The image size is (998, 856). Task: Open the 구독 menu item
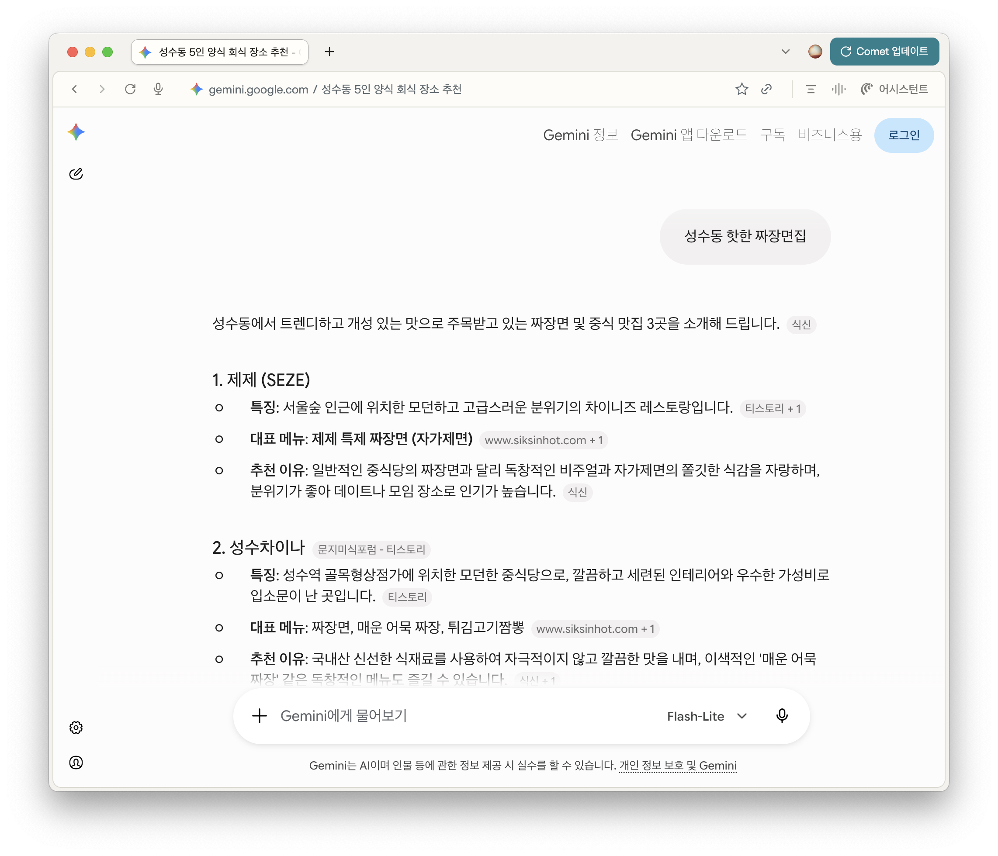pos(773,135)
